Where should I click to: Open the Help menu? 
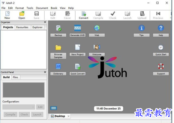pyautogui.click(x=71, y=8)
